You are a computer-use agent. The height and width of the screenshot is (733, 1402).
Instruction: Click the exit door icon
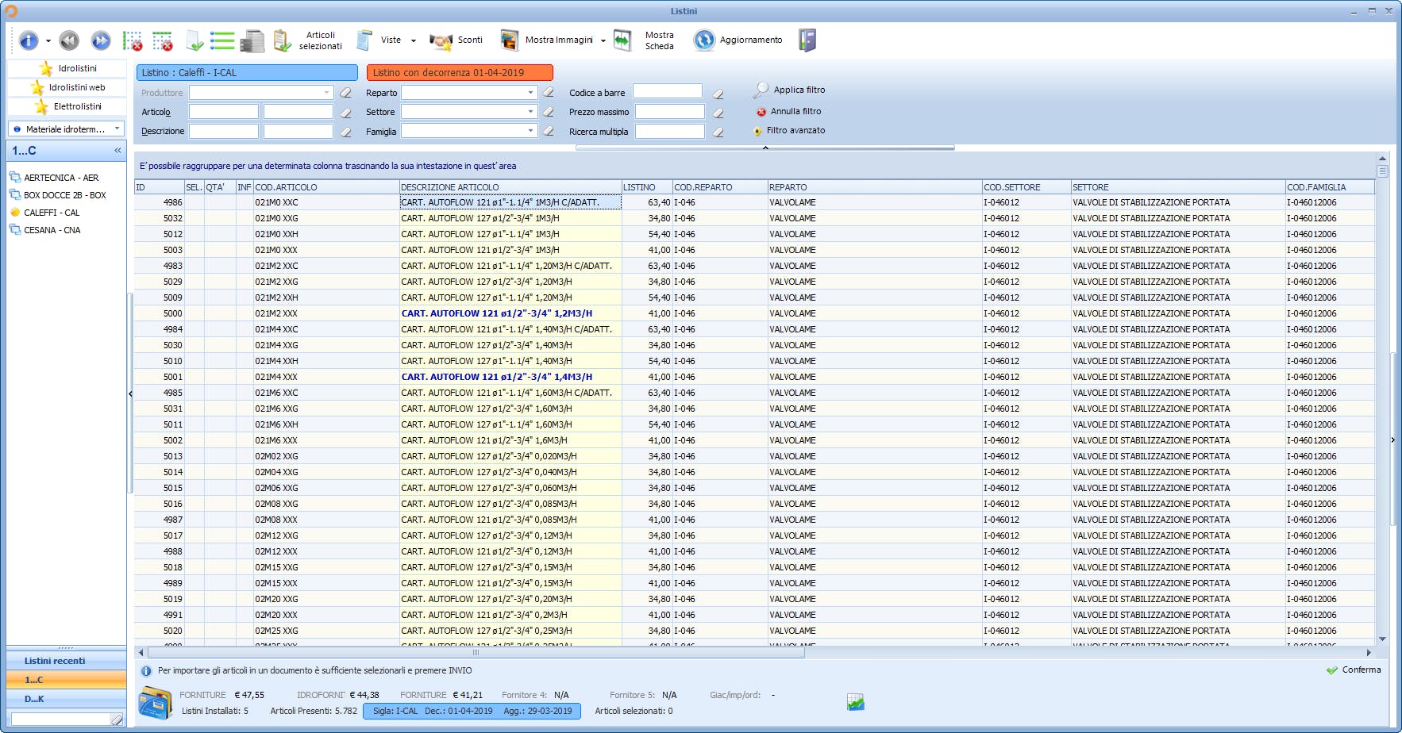pos(807,40)
